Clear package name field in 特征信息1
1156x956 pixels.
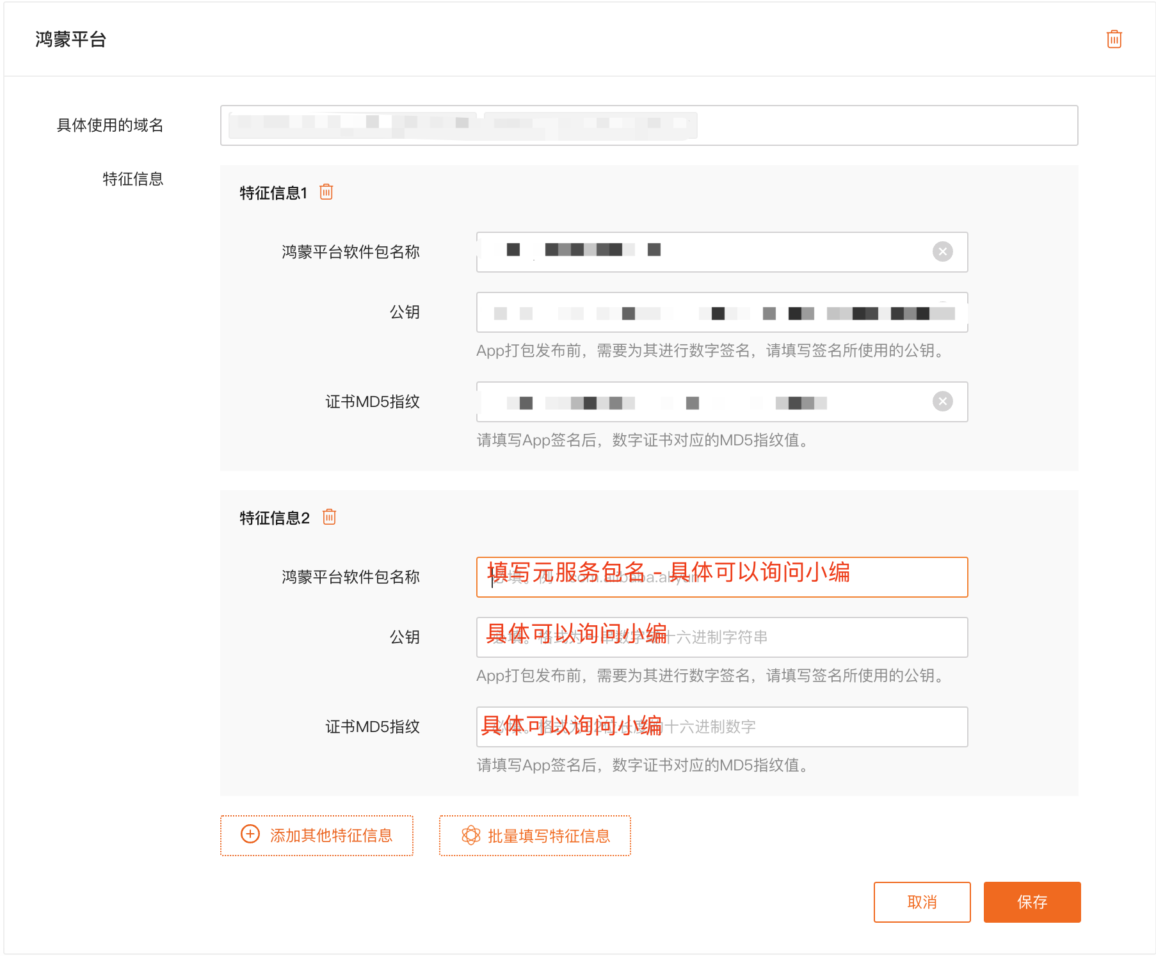coord(942,251)
